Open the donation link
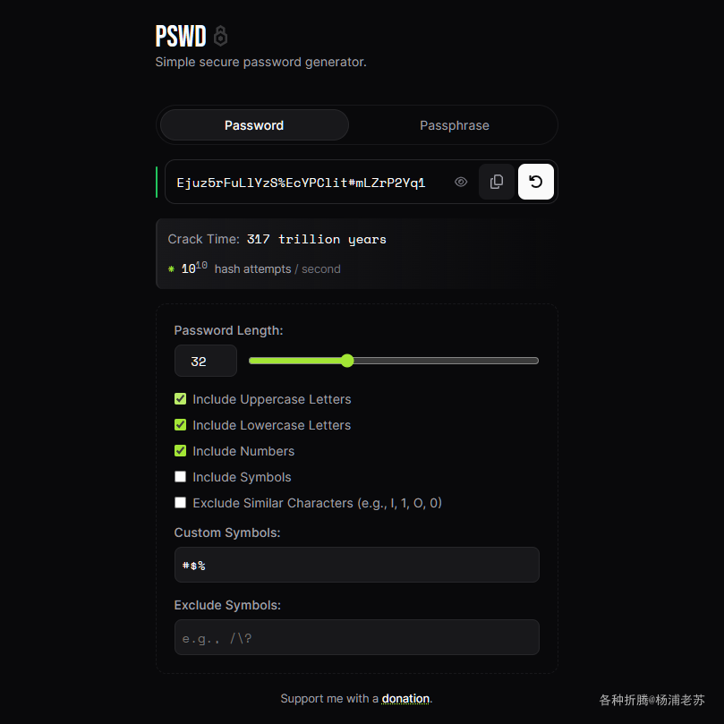The width and height of the screenshot is (724, 724). pos(405,698)
